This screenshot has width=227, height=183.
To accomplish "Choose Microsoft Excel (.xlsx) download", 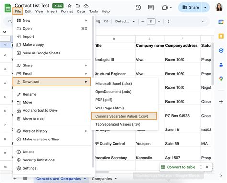I will 113,84.
